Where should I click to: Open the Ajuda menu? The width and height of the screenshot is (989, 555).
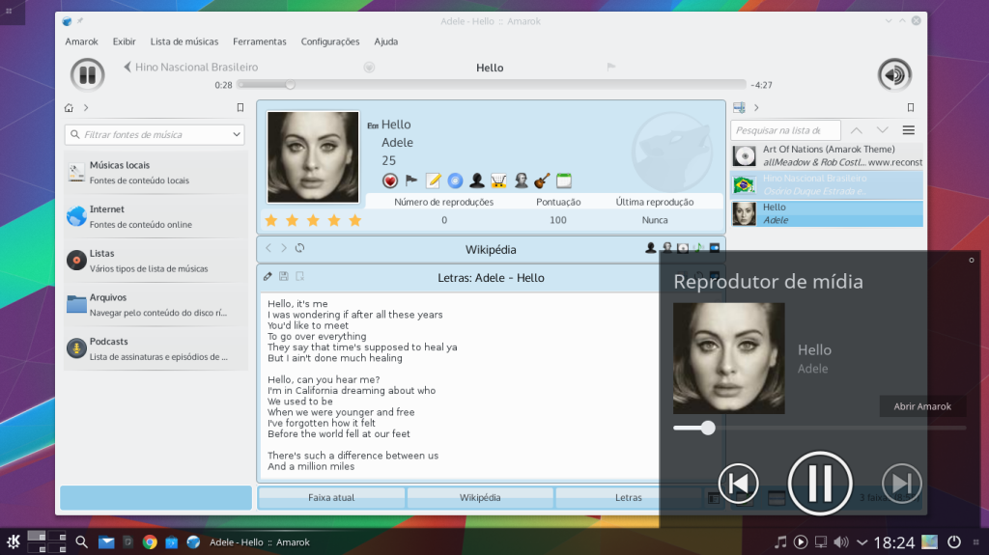point(386,42)
